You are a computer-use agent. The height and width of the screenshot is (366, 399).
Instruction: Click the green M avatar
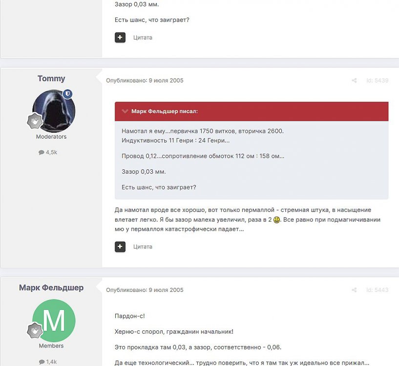click(54, 321)
